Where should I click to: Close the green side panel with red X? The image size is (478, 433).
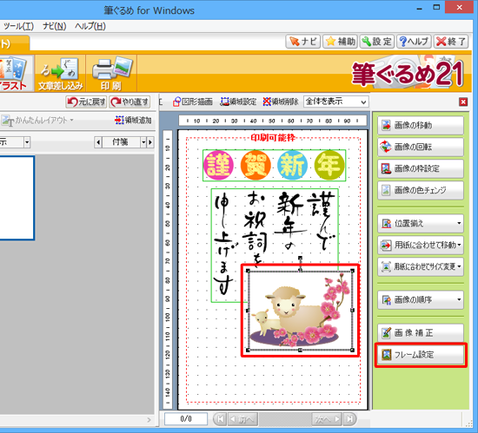463,102
